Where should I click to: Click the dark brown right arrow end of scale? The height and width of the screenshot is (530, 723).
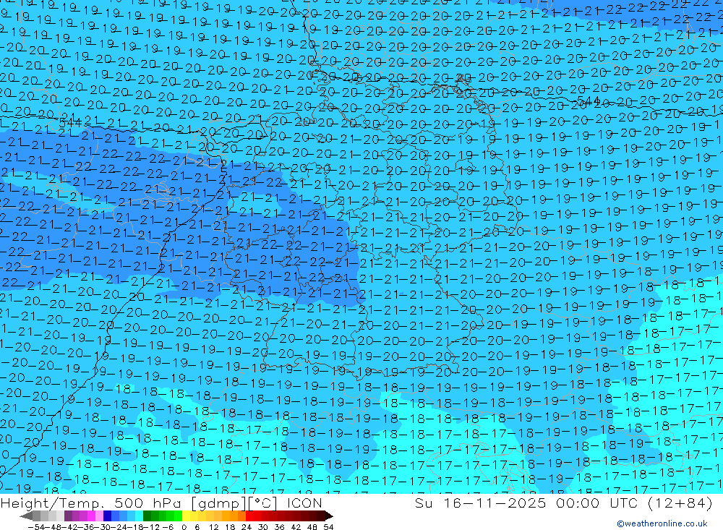(x=328, y=516)
